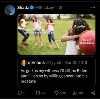Click the blue verified badge next to Shadz
The image size is (100, 99).
pos(32,7)
